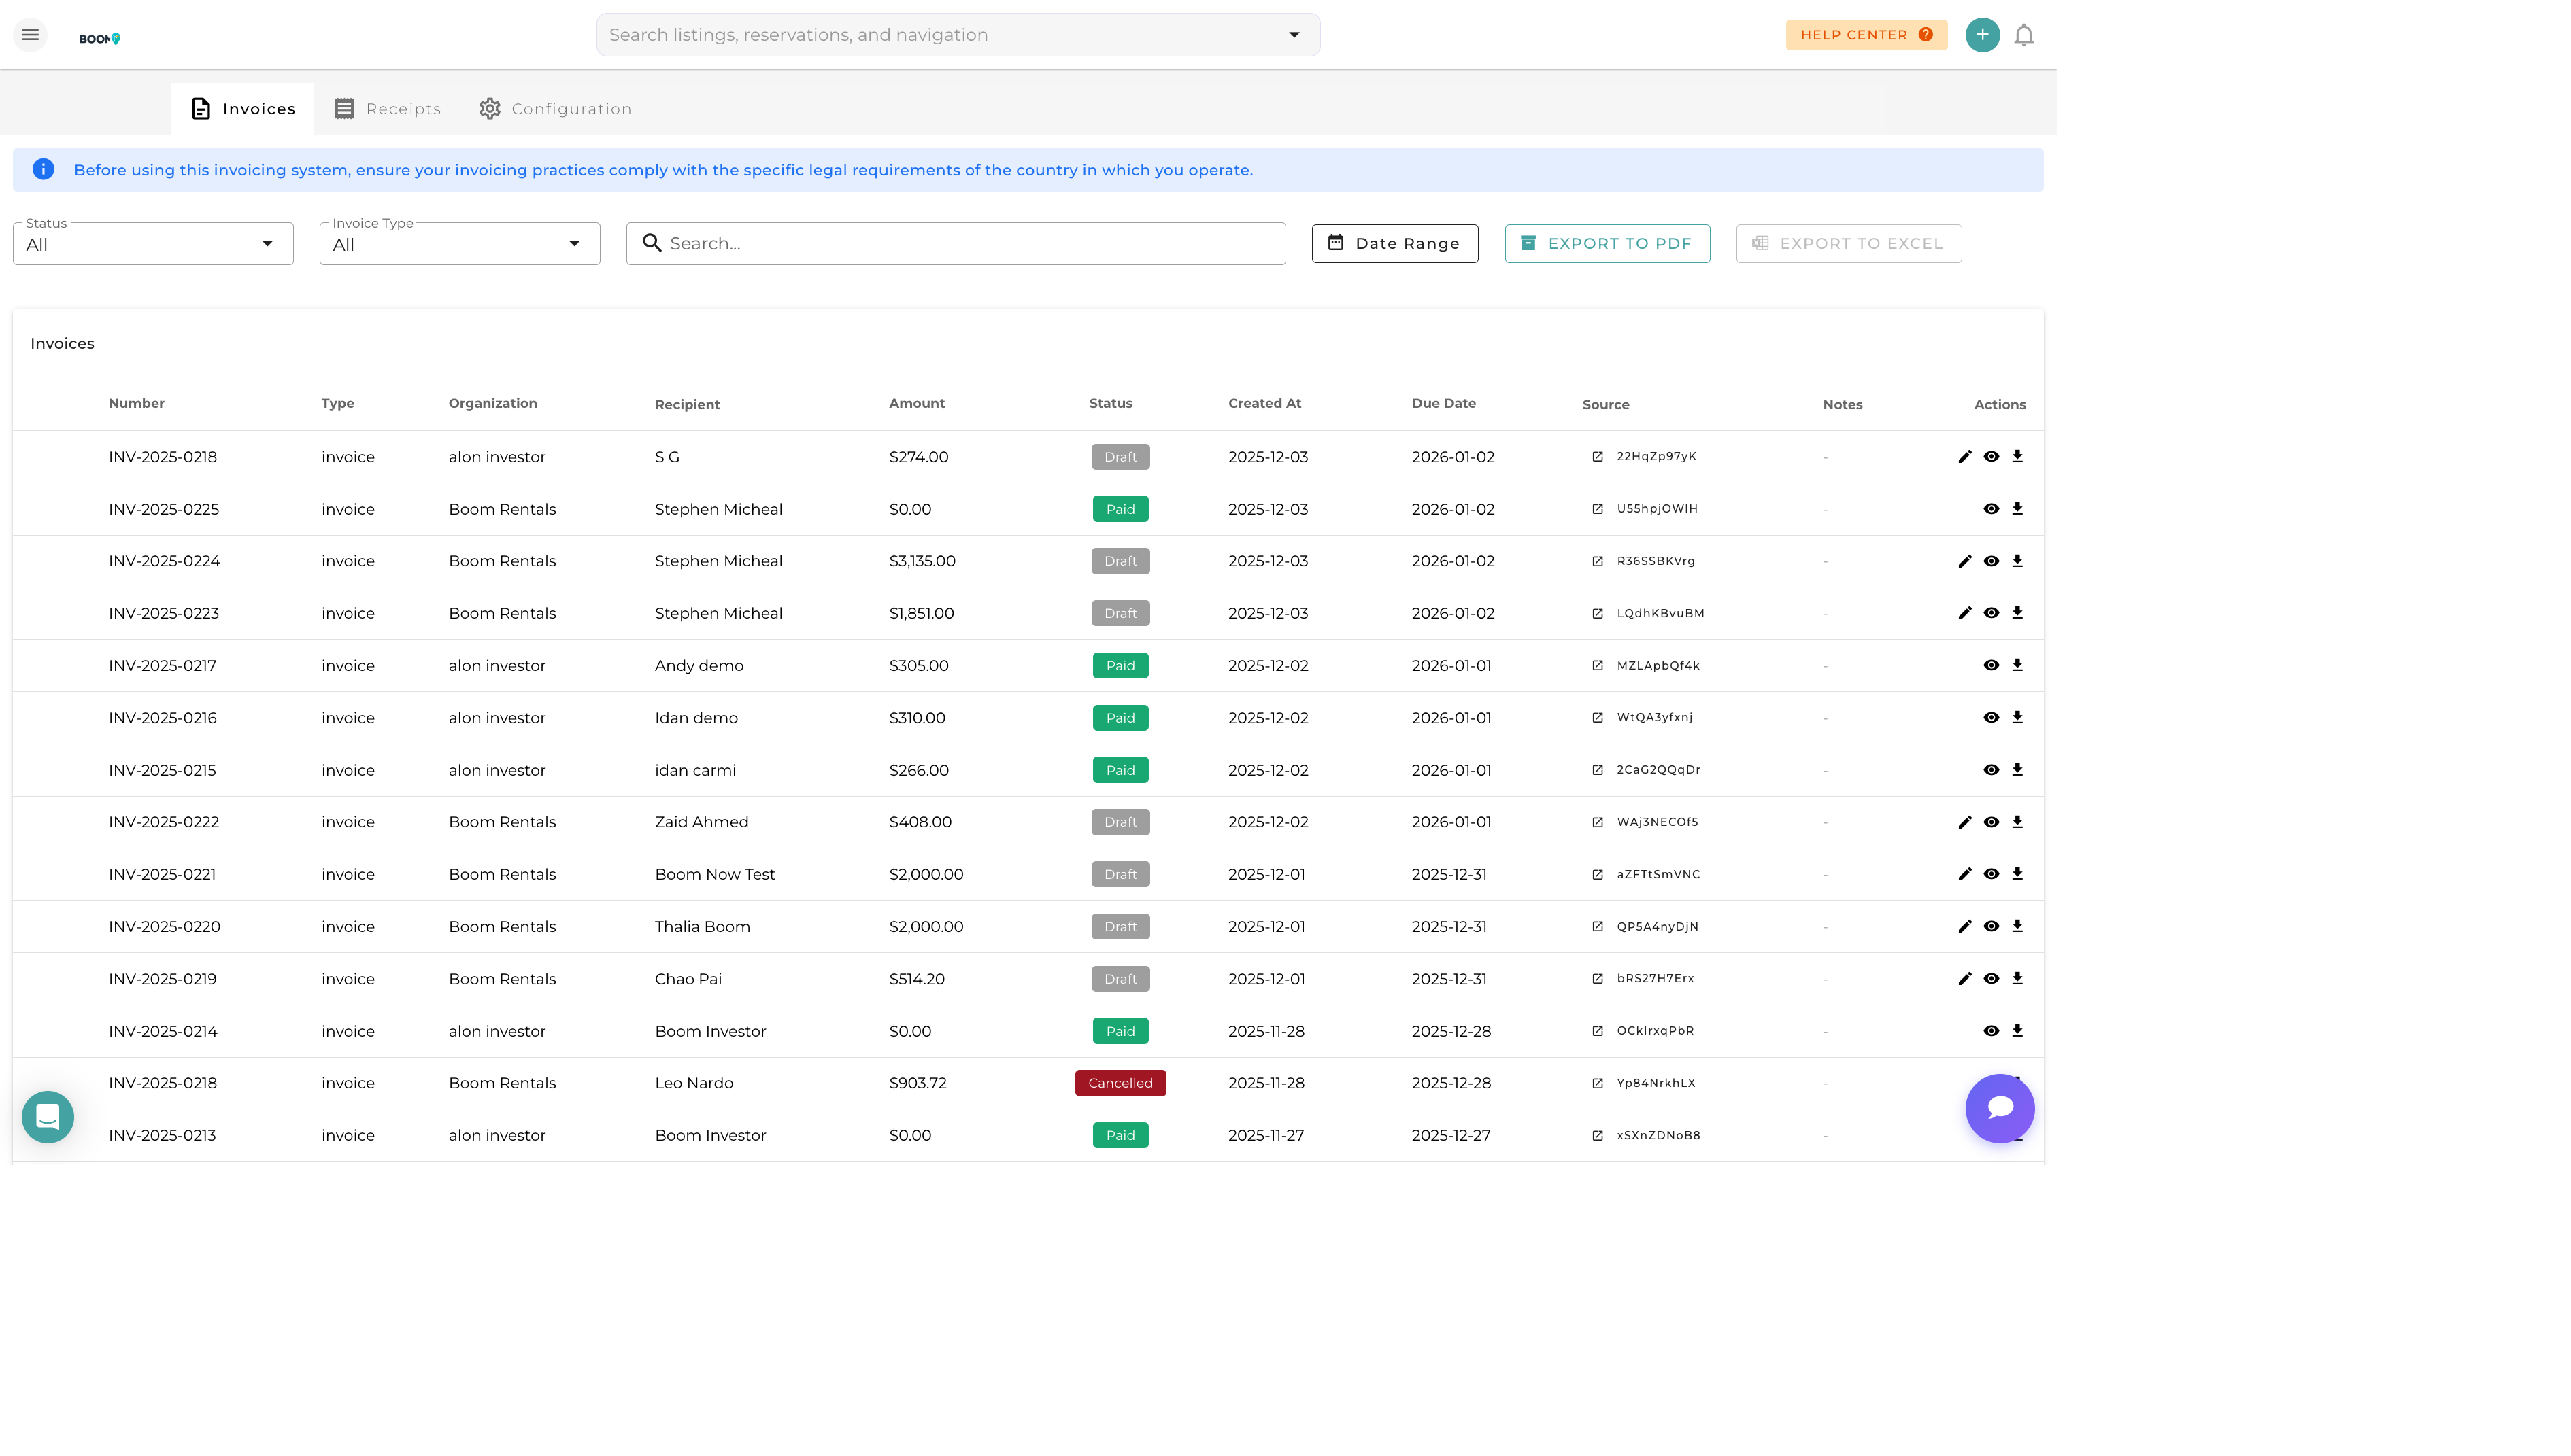Image resolution: width=2571 pixels, height=1456 pixels.
Task: Open the Configuration tab
Action: click(x=555, y=109)
